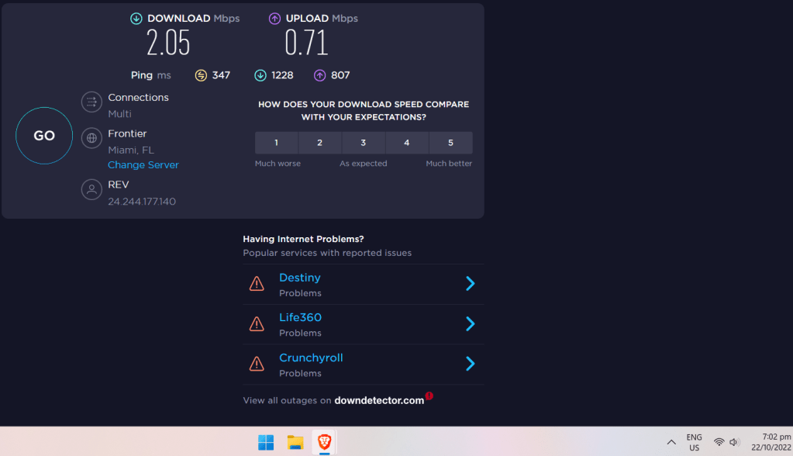Rate download speed as 1, much worse
This screenshot has height=456, width=793.
[276, 143]
